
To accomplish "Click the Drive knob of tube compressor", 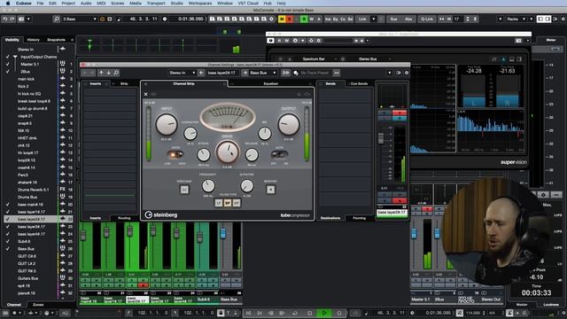I will [x=228, y=152].
